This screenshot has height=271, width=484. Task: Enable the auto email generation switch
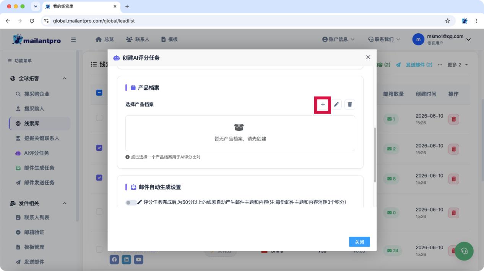point(131,202)
